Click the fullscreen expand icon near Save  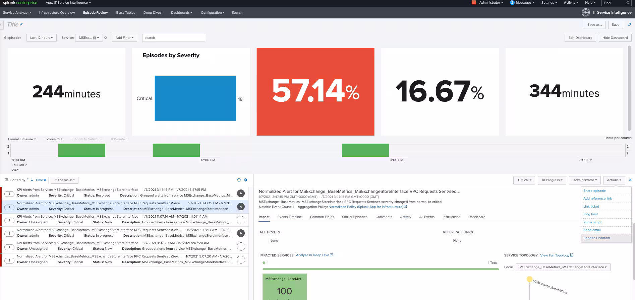coord(629,24)
